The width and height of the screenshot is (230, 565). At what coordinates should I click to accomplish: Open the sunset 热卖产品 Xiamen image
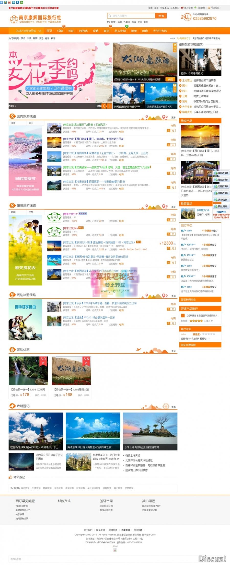200,136
